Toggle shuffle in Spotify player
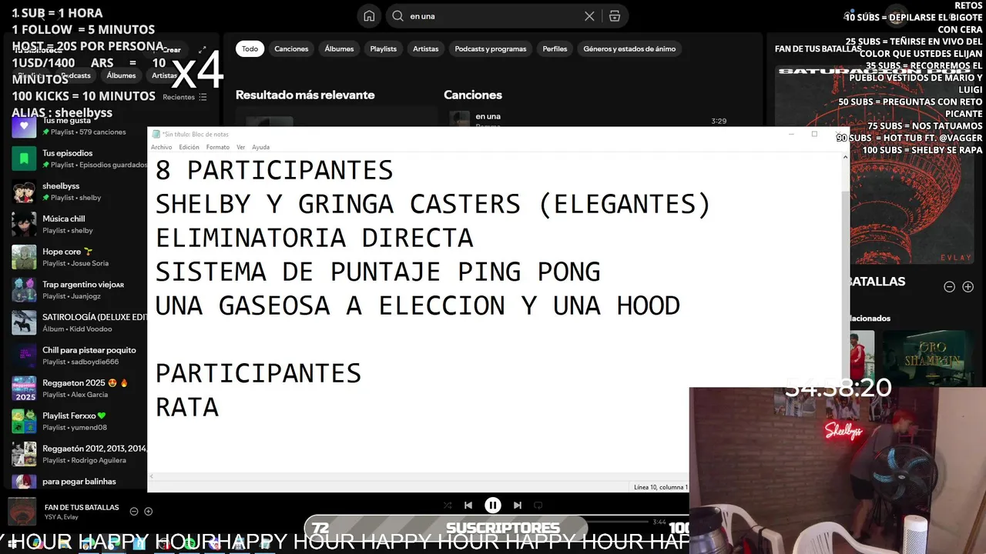This screenshot has width=986, height=554. click(448, 506)
